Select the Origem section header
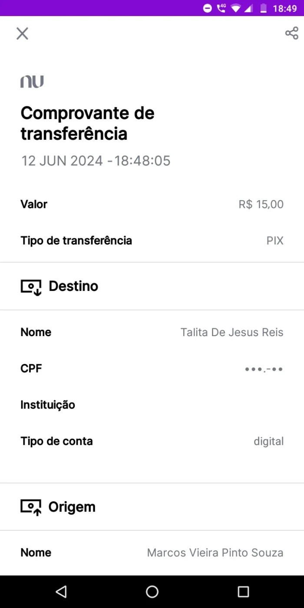 pos(152,507)
